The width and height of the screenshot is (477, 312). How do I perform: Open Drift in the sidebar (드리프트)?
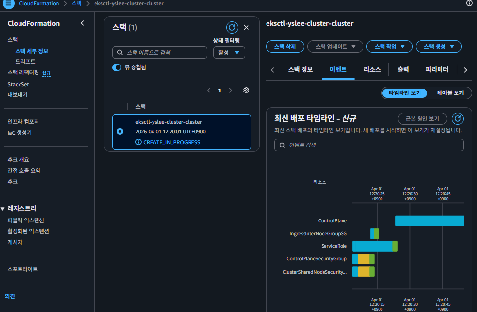point(25,62)
